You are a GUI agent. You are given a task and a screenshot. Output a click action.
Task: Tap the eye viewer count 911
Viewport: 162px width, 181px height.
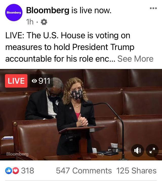coord(41,81)
